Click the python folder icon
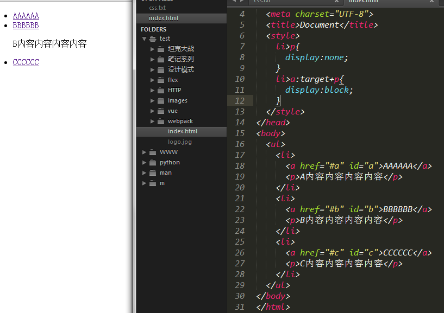The width and height of the screenshot is (444, 313). click(x=153, y=163)
